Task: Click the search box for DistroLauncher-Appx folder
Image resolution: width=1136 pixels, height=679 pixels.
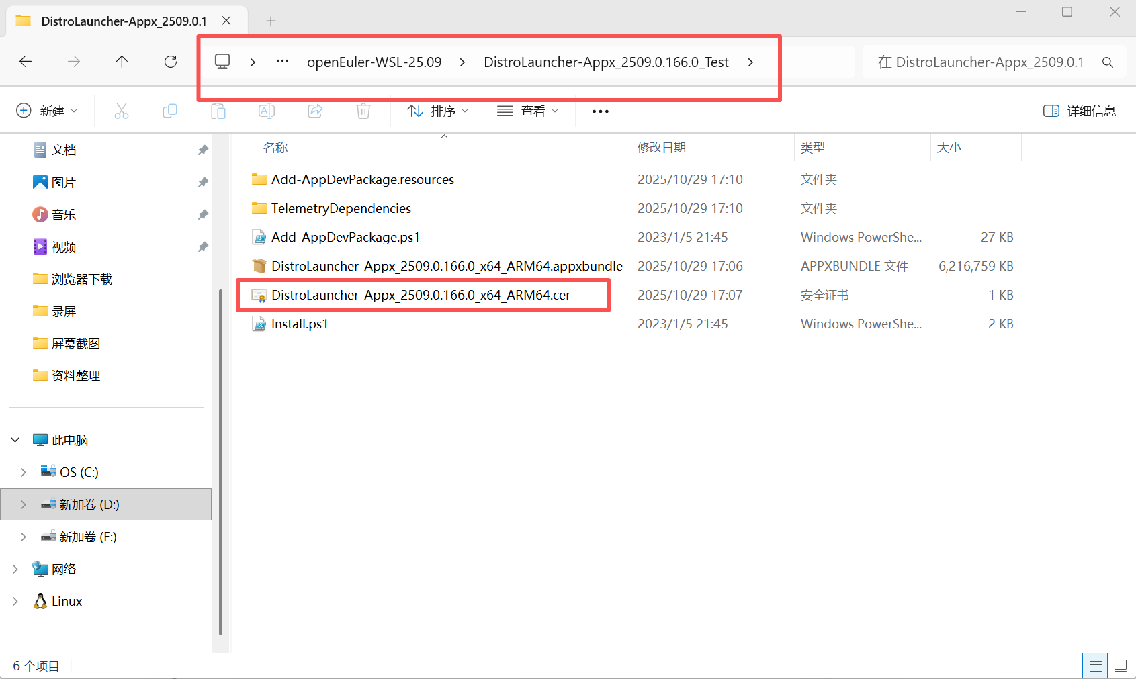Action: click(988, 62)
